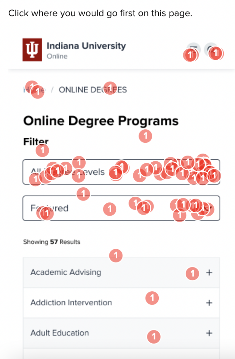Select the ONLINE DEGREES breadcrumb item
Image resolution: width=235 pixels, height=359 pixels.
[93, 90]
